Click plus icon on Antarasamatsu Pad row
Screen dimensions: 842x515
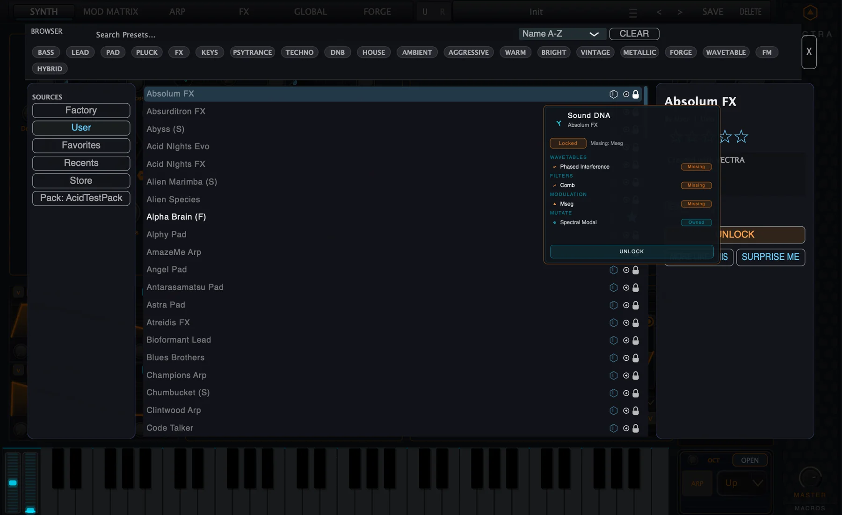626,288
